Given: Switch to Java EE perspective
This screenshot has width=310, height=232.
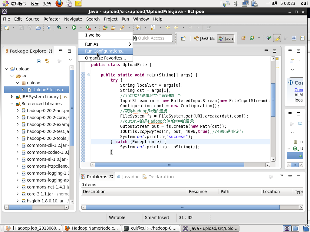Looking at the screenshot, I should coord(204,38).
